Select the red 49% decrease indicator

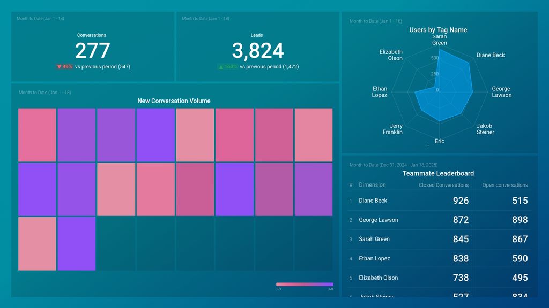(x=64, y=67)
